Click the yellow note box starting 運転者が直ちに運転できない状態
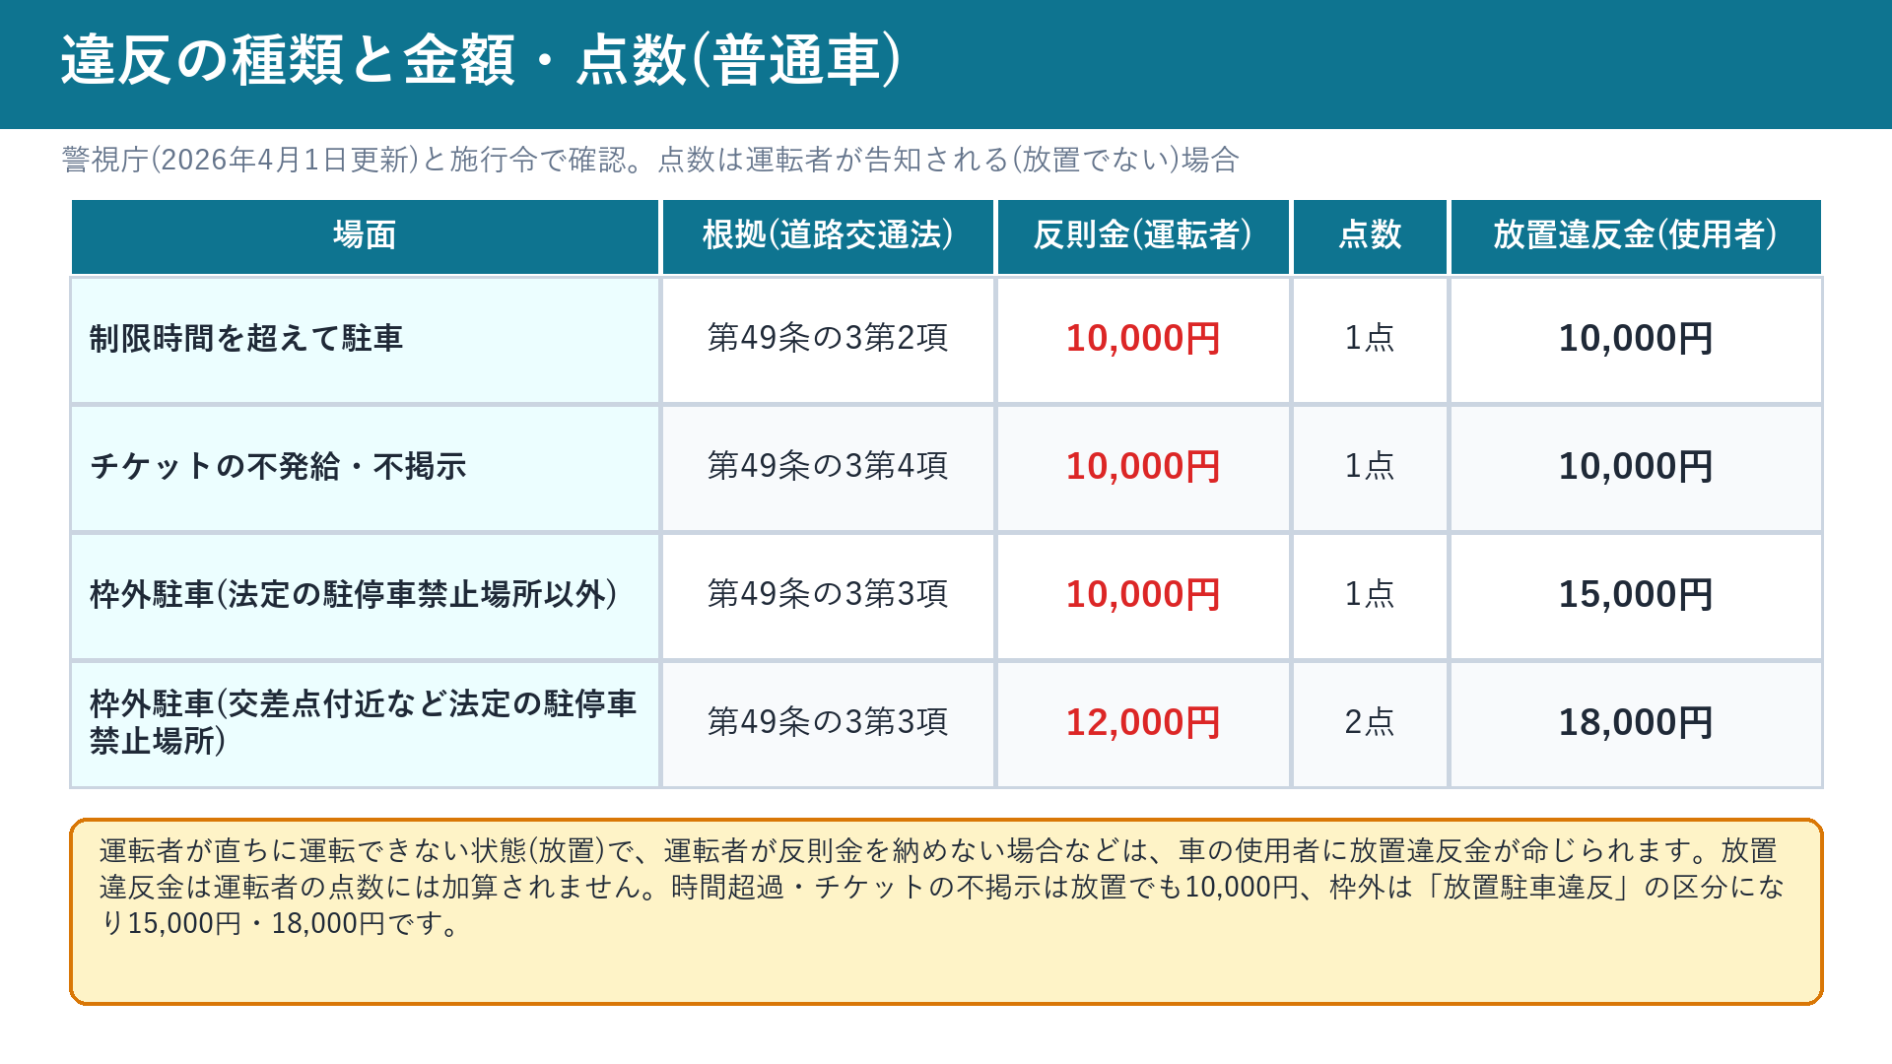Image resolution: width=1892 pixels, height=1064 pixels. (x=946, y=911)
